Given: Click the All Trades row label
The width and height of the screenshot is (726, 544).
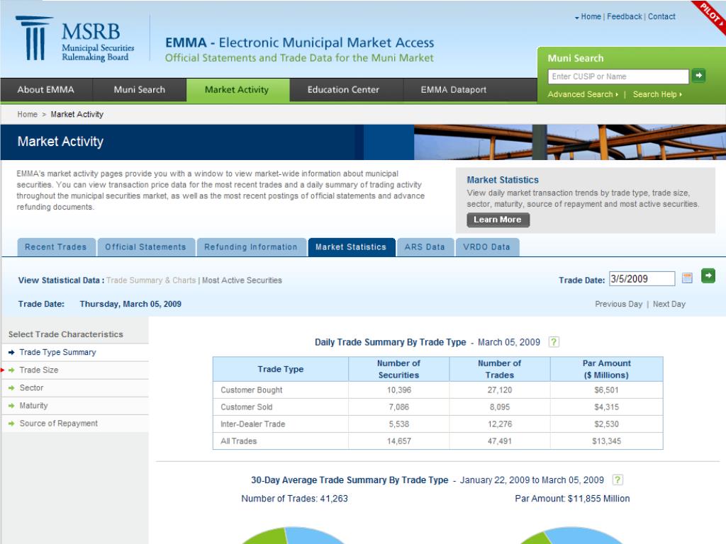Looking at the screenshot, I should (x=238, y=441).
